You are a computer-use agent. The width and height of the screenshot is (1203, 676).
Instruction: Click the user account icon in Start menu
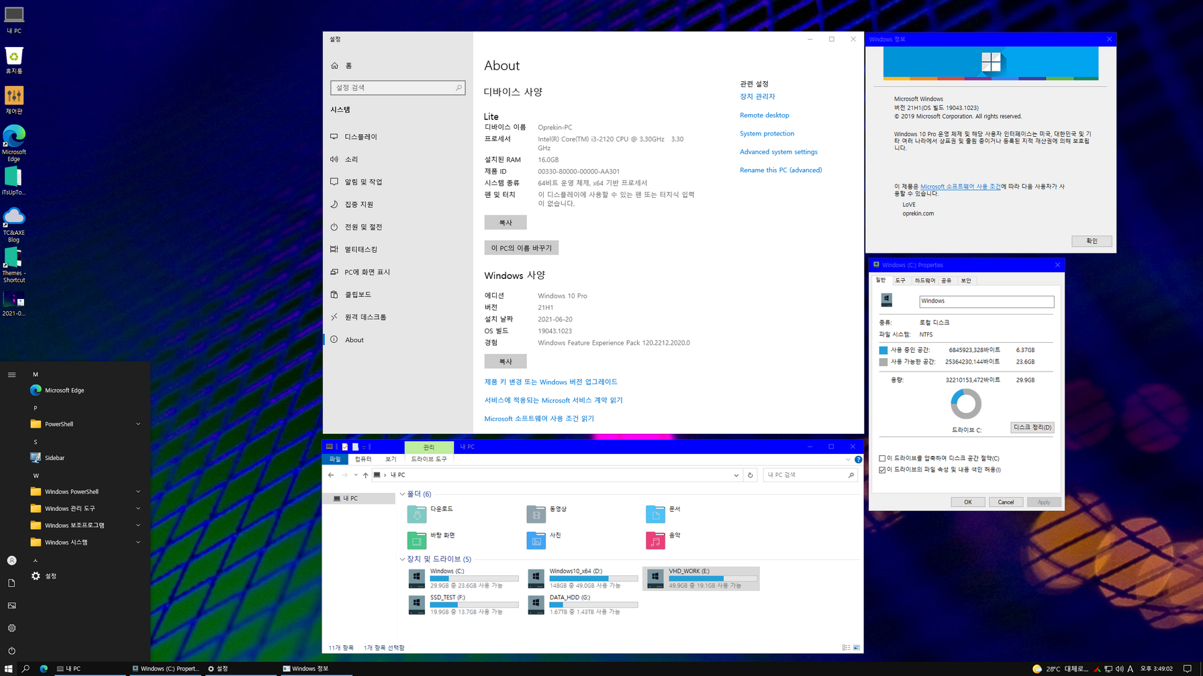point(11,561)
